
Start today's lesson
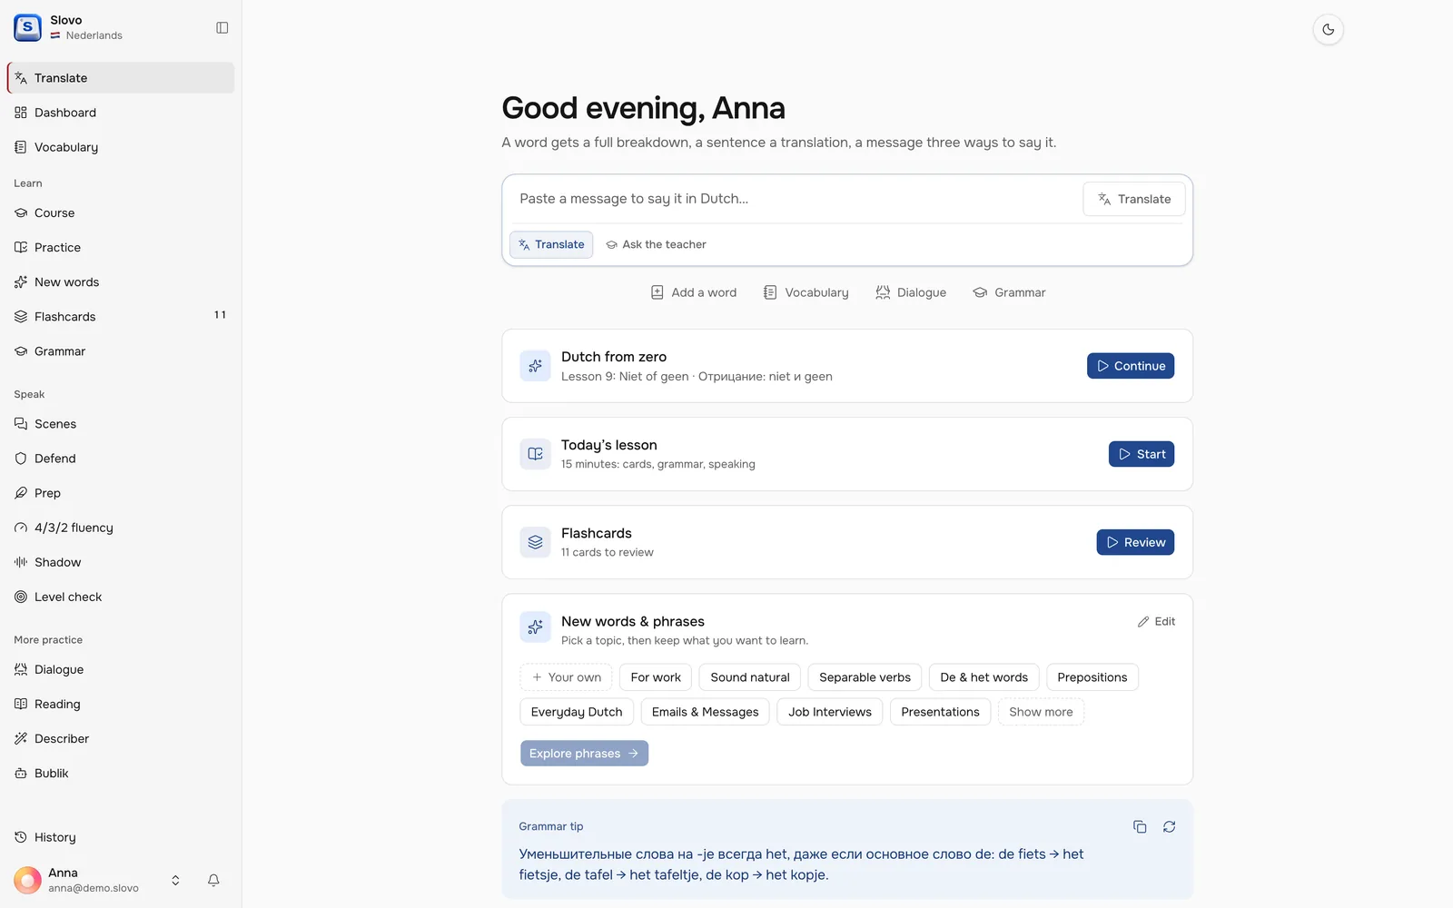[x=1142, y=454]
